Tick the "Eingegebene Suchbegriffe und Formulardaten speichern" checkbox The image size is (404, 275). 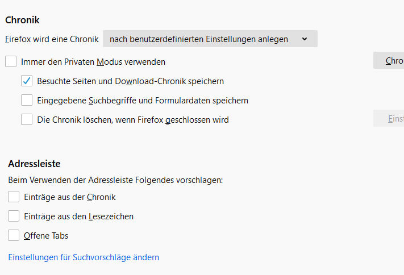[x=27, y=101]
